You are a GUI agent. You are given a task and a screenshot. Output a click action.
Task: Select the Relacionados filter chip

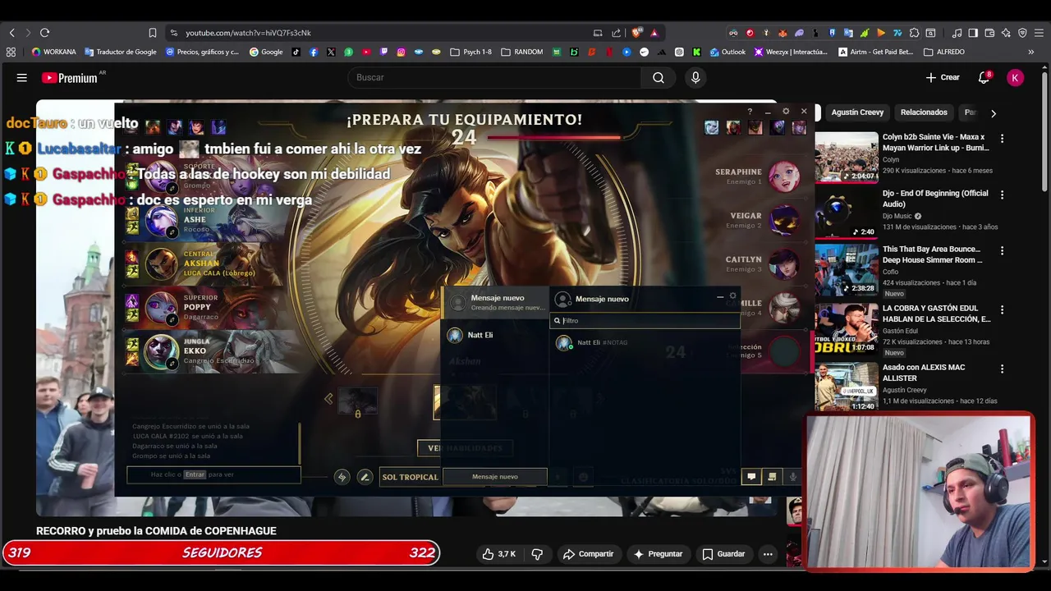[924, 112]
